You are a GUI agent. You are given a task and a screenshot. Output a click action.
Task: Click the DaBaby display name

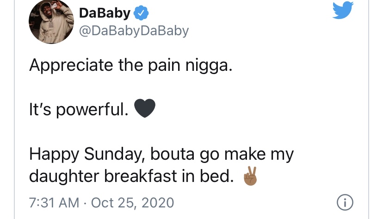(x=105, y=13)
